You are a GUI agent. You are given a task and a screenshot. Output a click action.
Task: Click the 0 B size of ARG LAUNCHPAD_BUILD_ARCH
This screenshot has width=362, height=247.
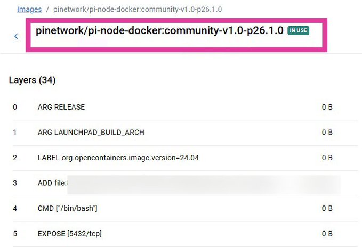click(327, 133)
